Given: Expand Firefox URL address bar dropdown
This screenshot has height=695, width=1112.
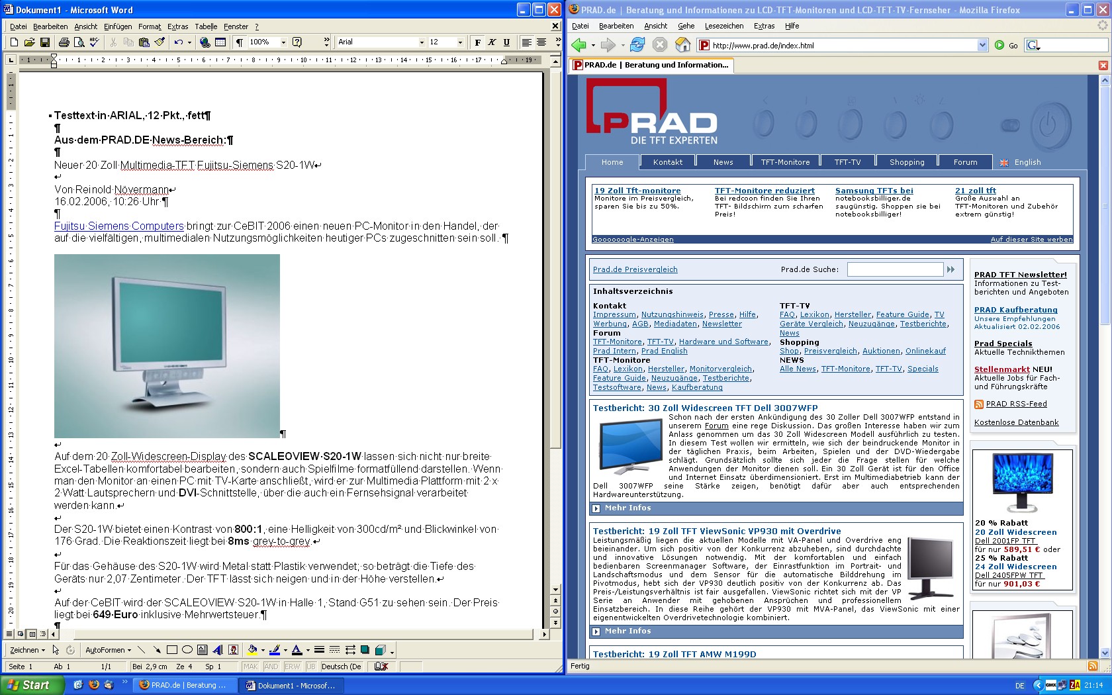Looking at the screenshot, I should (982, 45).
